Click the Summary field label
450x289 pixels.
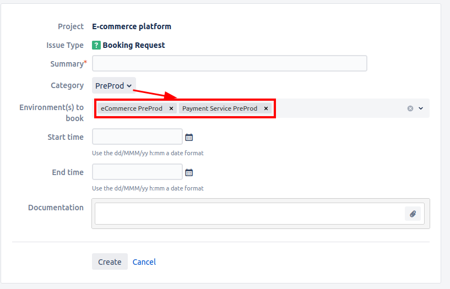point(67,64)
